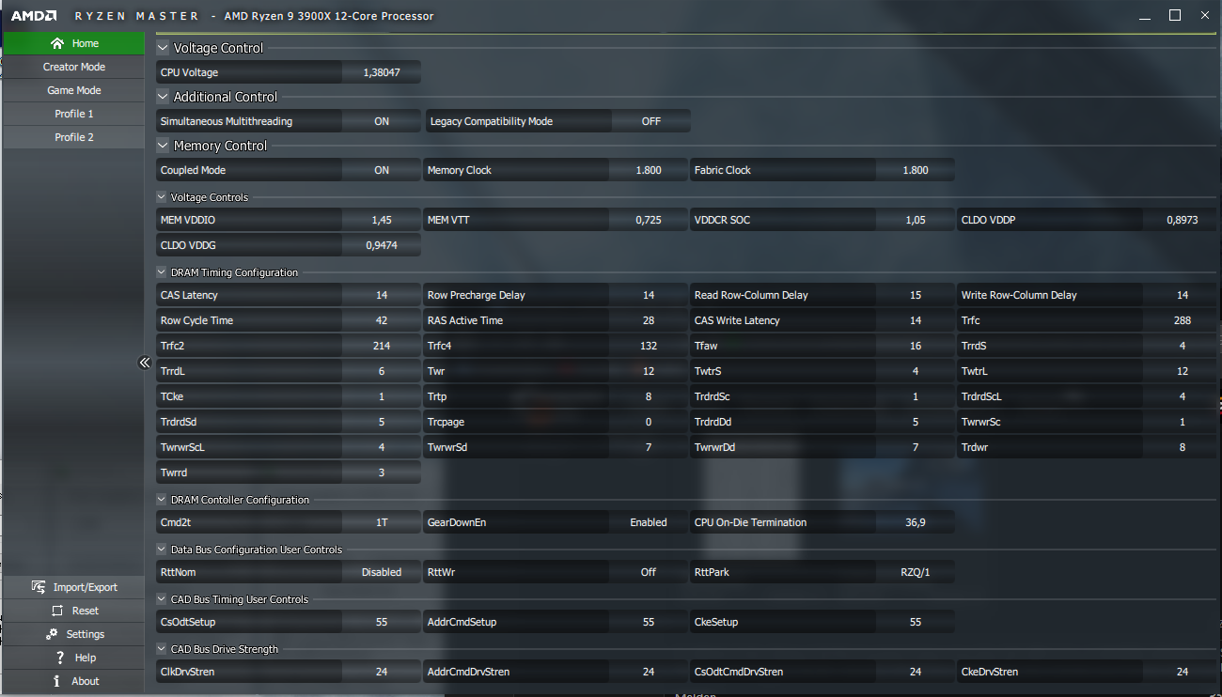Viewport: 1222px width, 697px height.
Task: Click the Tfaw value 16
Action: point(916,346)
